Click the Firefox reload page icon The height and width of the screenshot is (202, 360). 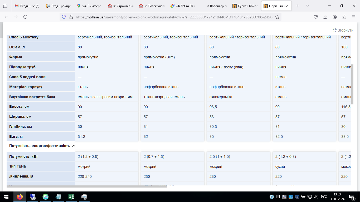(25, 17)
